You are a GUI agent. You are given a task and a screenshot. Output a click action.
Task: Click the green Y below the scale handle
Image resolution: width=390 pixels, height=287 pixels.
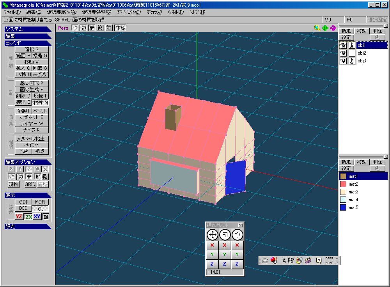pos(225,254)
